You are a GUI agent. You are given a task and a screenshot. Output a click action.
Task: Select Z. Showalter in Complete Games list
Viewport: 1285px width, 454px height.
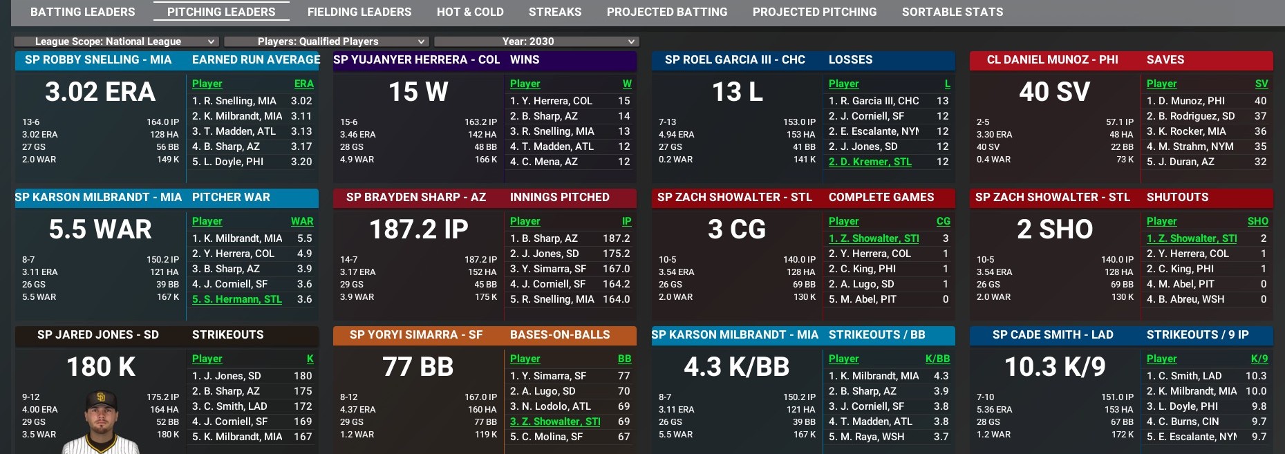pos(874,238)
